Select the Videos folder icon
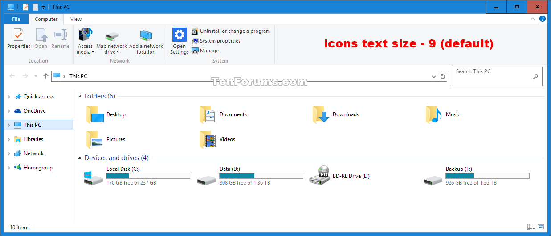Screen dimensions: 551x236 [208, 139]
